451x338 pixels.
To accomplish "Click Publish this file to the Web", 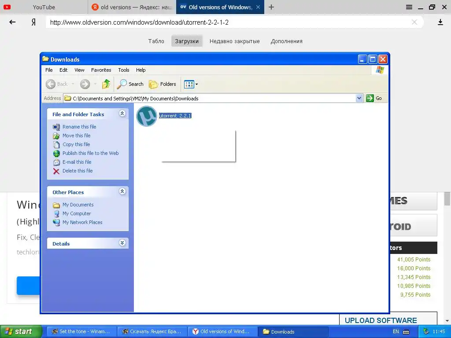I will click(x=91, y=153).
